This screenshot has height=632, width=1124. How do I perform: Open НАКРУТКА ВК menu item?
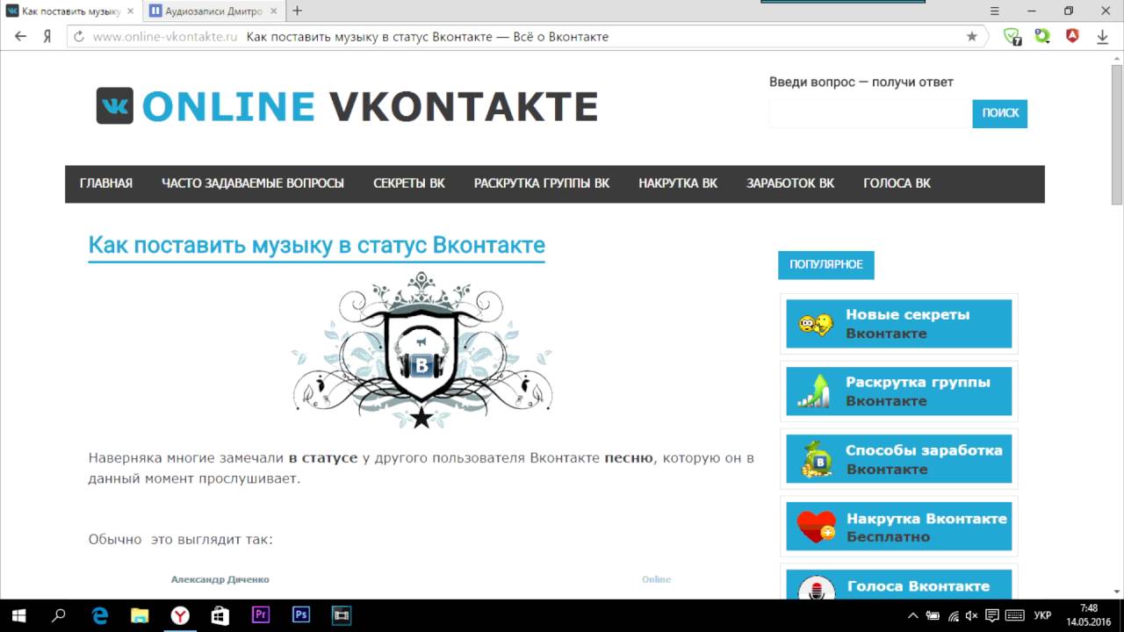678,183
